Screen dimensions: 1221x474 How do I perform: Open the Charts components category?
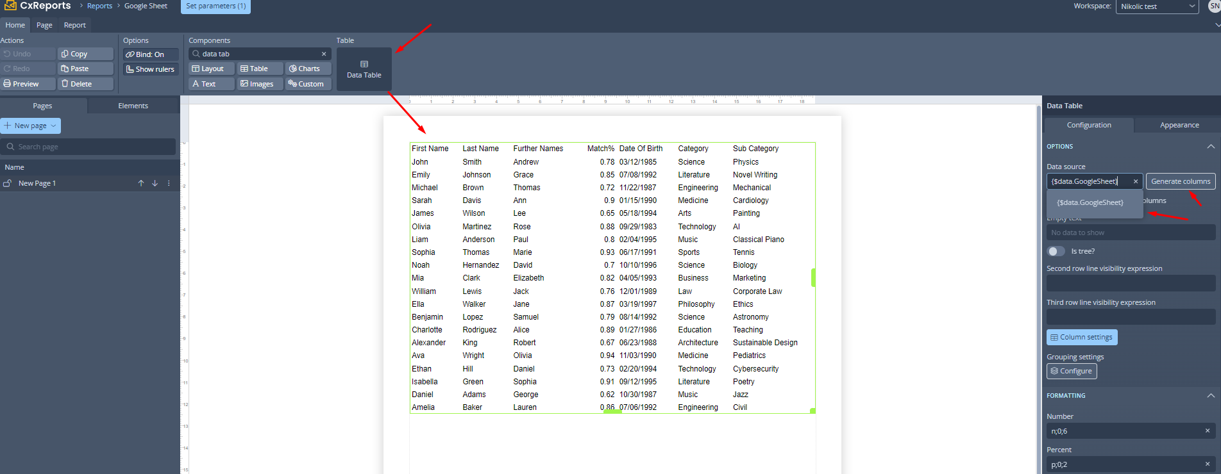308,69
